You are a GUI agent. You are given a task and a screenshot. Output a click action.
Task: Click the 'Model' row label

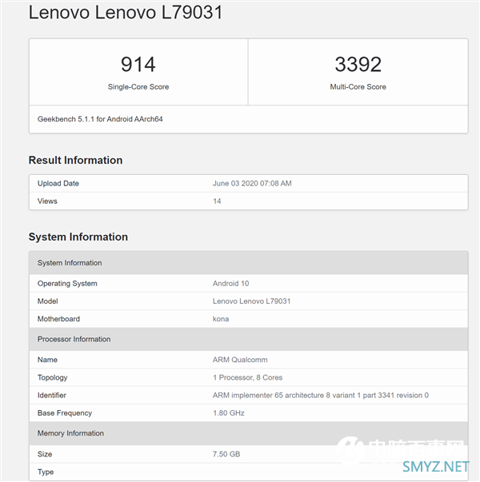(48, 301)
